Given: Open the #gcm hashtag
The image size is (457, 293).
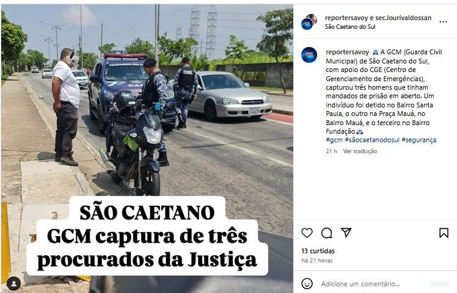Looking at the screenshot, I should point(334,140).
